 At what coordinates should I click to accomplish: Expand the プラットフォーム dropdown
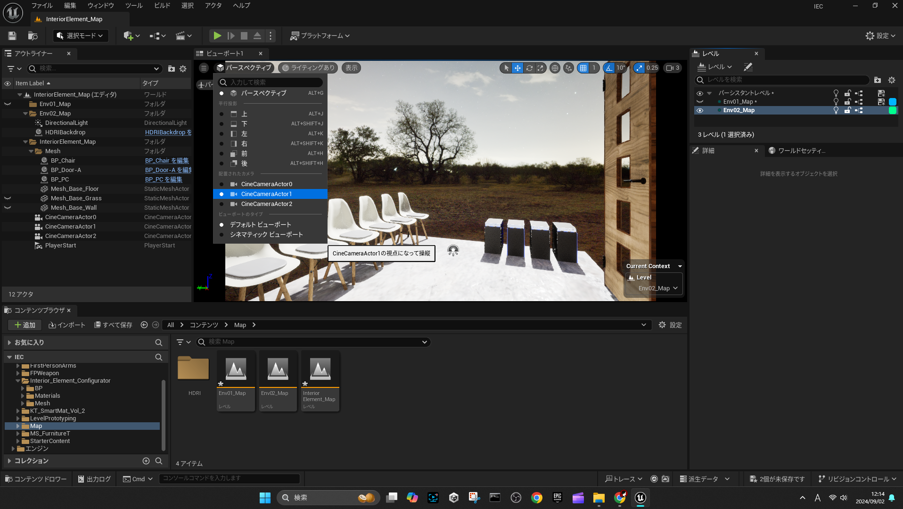click(320, 36)
